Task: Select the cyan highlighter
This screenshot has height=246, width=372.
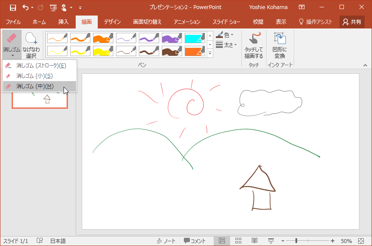Action: (x=195, y=38)
